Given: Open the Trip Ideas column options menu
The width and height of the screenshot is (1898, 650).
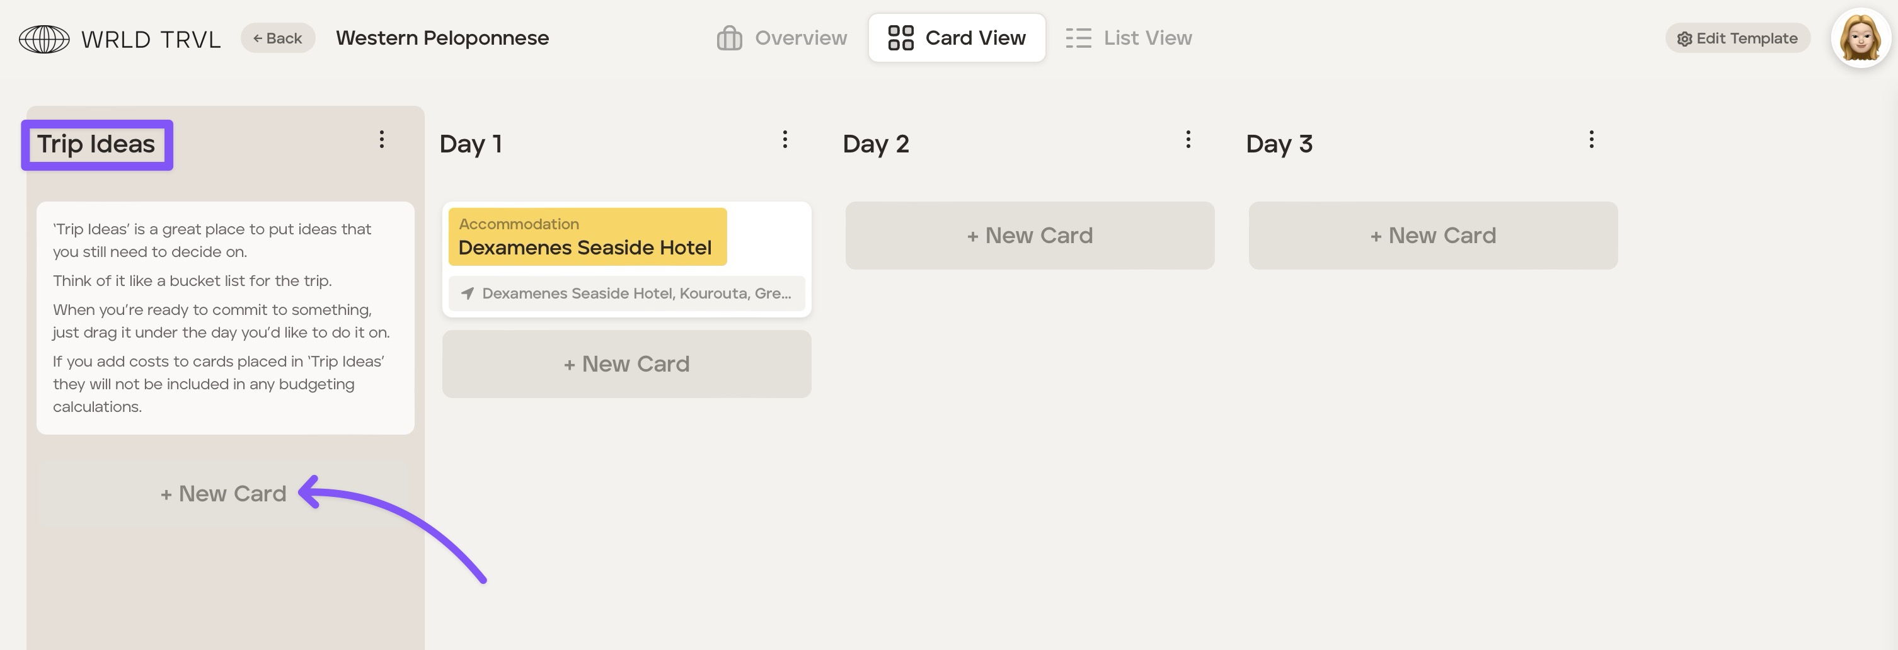Looking at the screenshot, I should point(382,140).
